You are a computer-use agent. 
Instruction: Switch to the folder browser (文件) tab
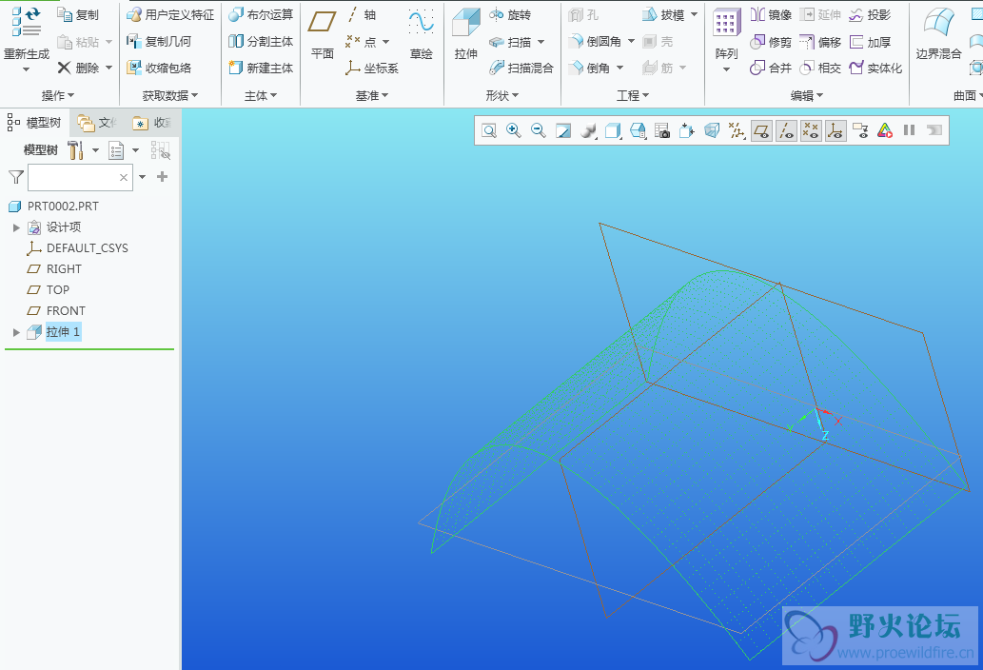coord(98,123)
